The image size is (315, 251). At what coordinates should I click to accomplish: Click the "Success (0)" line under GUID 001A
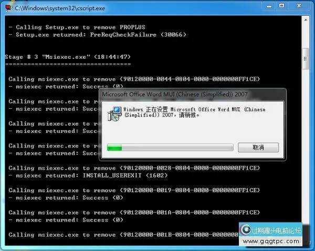point(66,220)
